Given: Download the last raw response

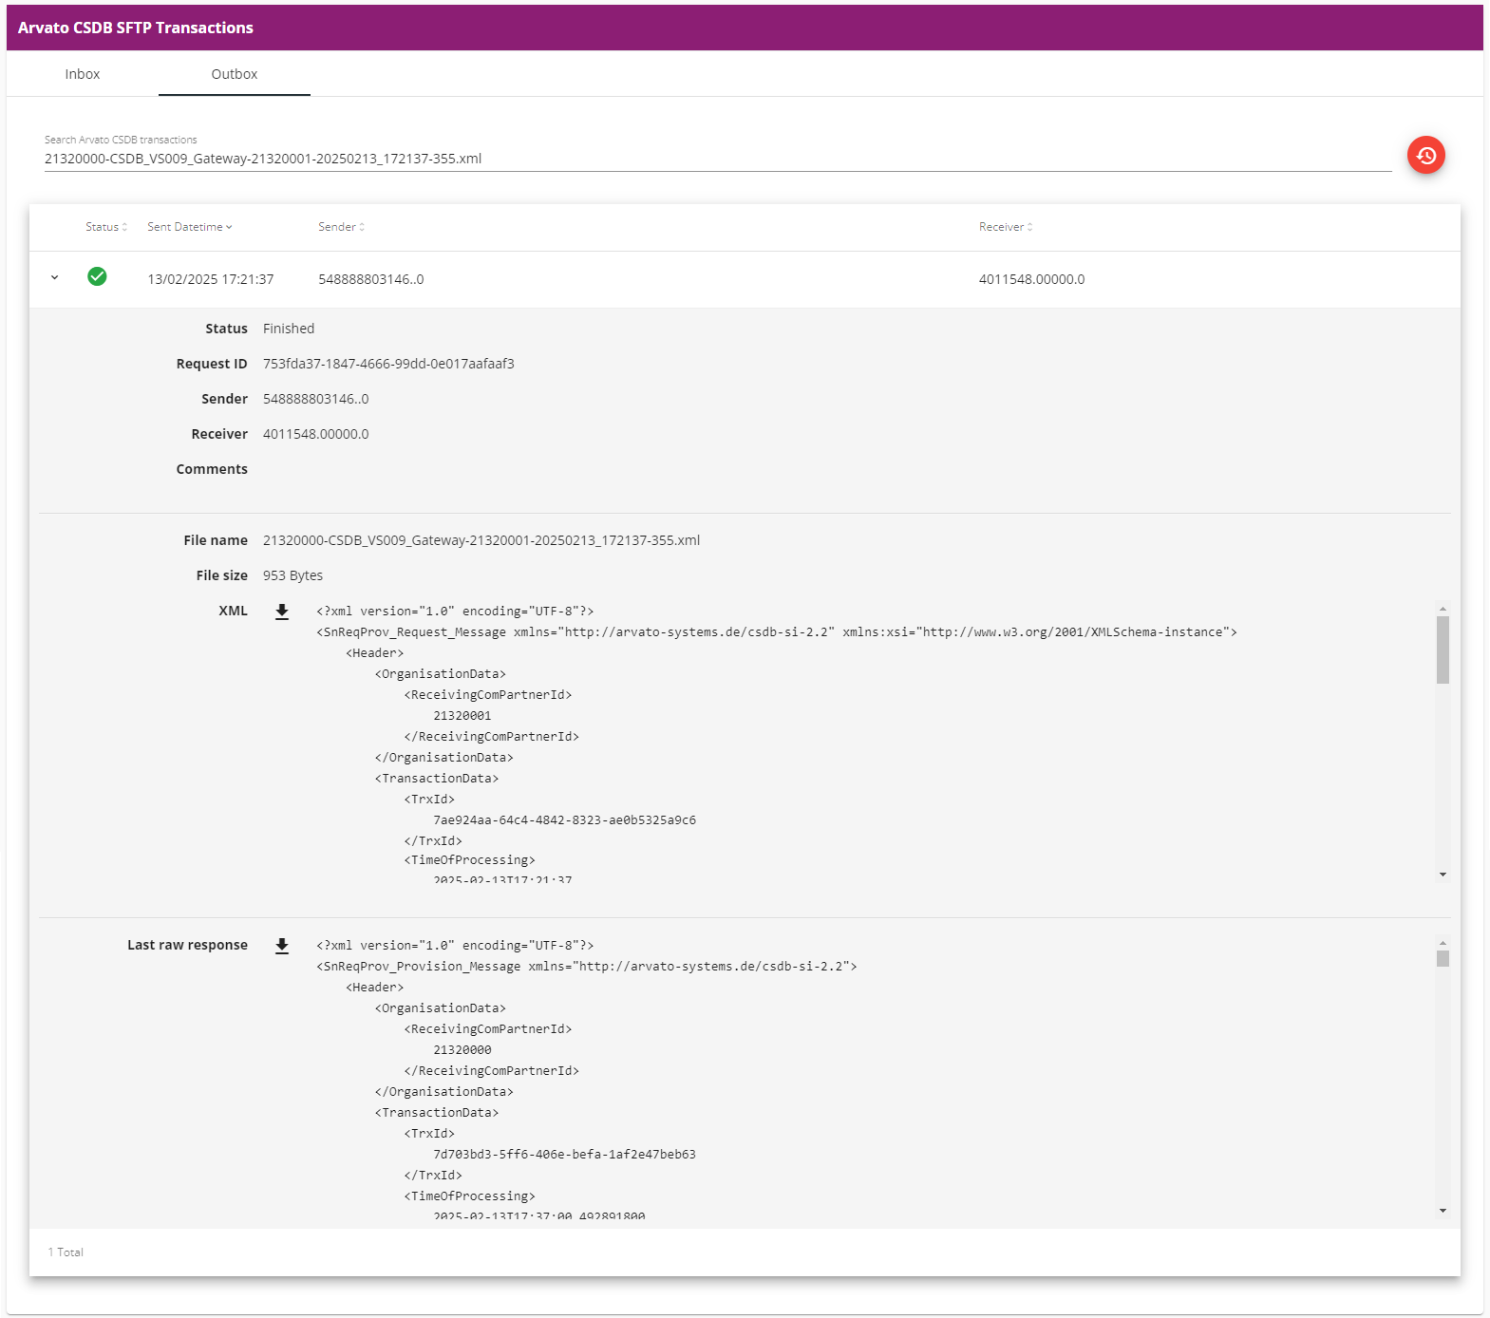Looking at the screenshot, I should tap(282, 946).
